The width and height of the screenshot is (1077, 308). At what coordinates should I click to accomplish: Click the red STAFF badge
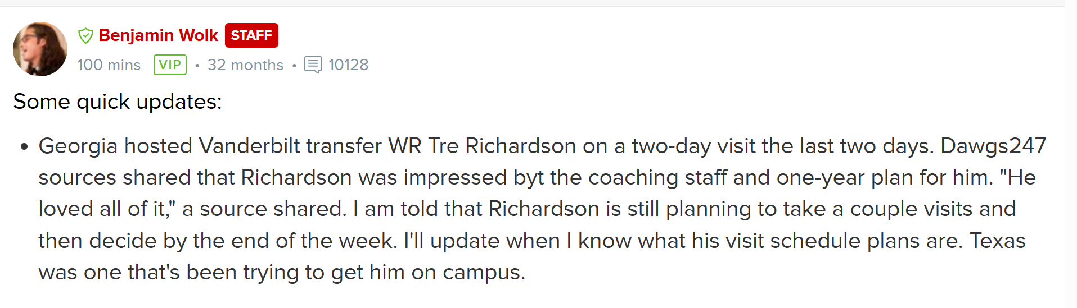coord(251,35)
